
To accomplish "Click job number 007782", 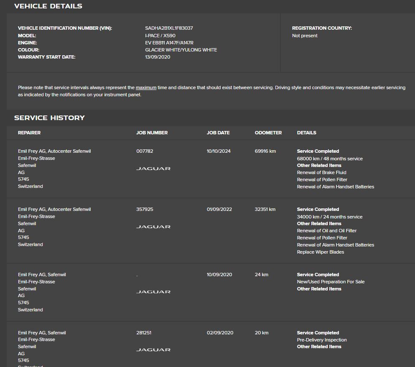I will (x=142, y=151).
